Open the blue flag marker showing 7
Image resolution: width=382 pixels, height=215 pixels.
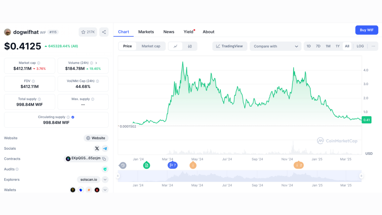(173, 165)
